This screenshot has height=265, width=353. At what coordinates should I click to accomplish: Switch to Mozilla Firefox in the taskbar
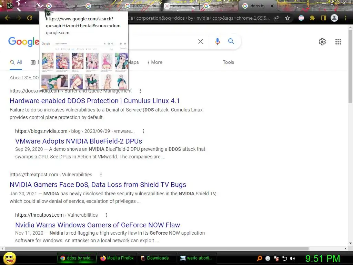point(117,258)
